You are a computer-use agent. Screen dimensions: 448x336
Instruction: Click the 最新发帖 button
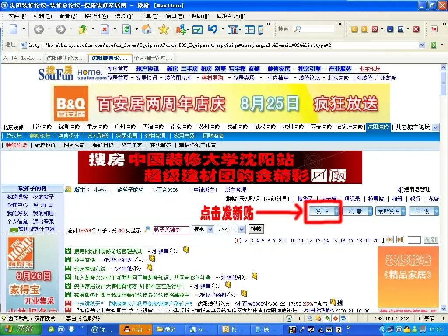(x=391, y=211)
